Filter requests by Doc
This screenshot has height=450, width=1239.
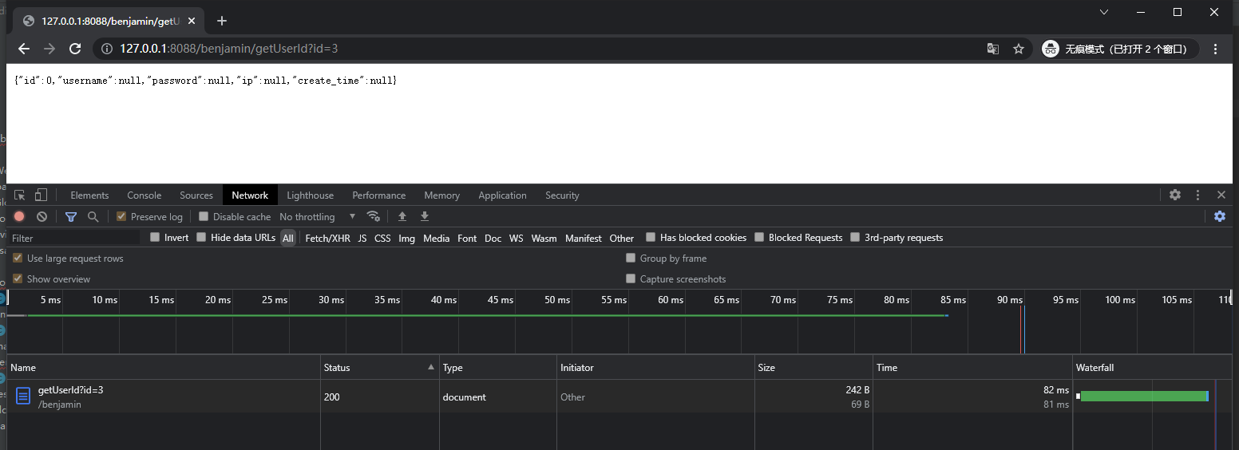point(493,238)
